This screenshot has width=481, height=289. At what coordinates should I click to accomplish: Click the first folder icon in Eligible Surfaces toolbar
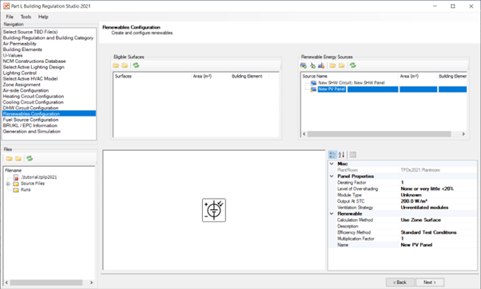[x=116, y=65]
